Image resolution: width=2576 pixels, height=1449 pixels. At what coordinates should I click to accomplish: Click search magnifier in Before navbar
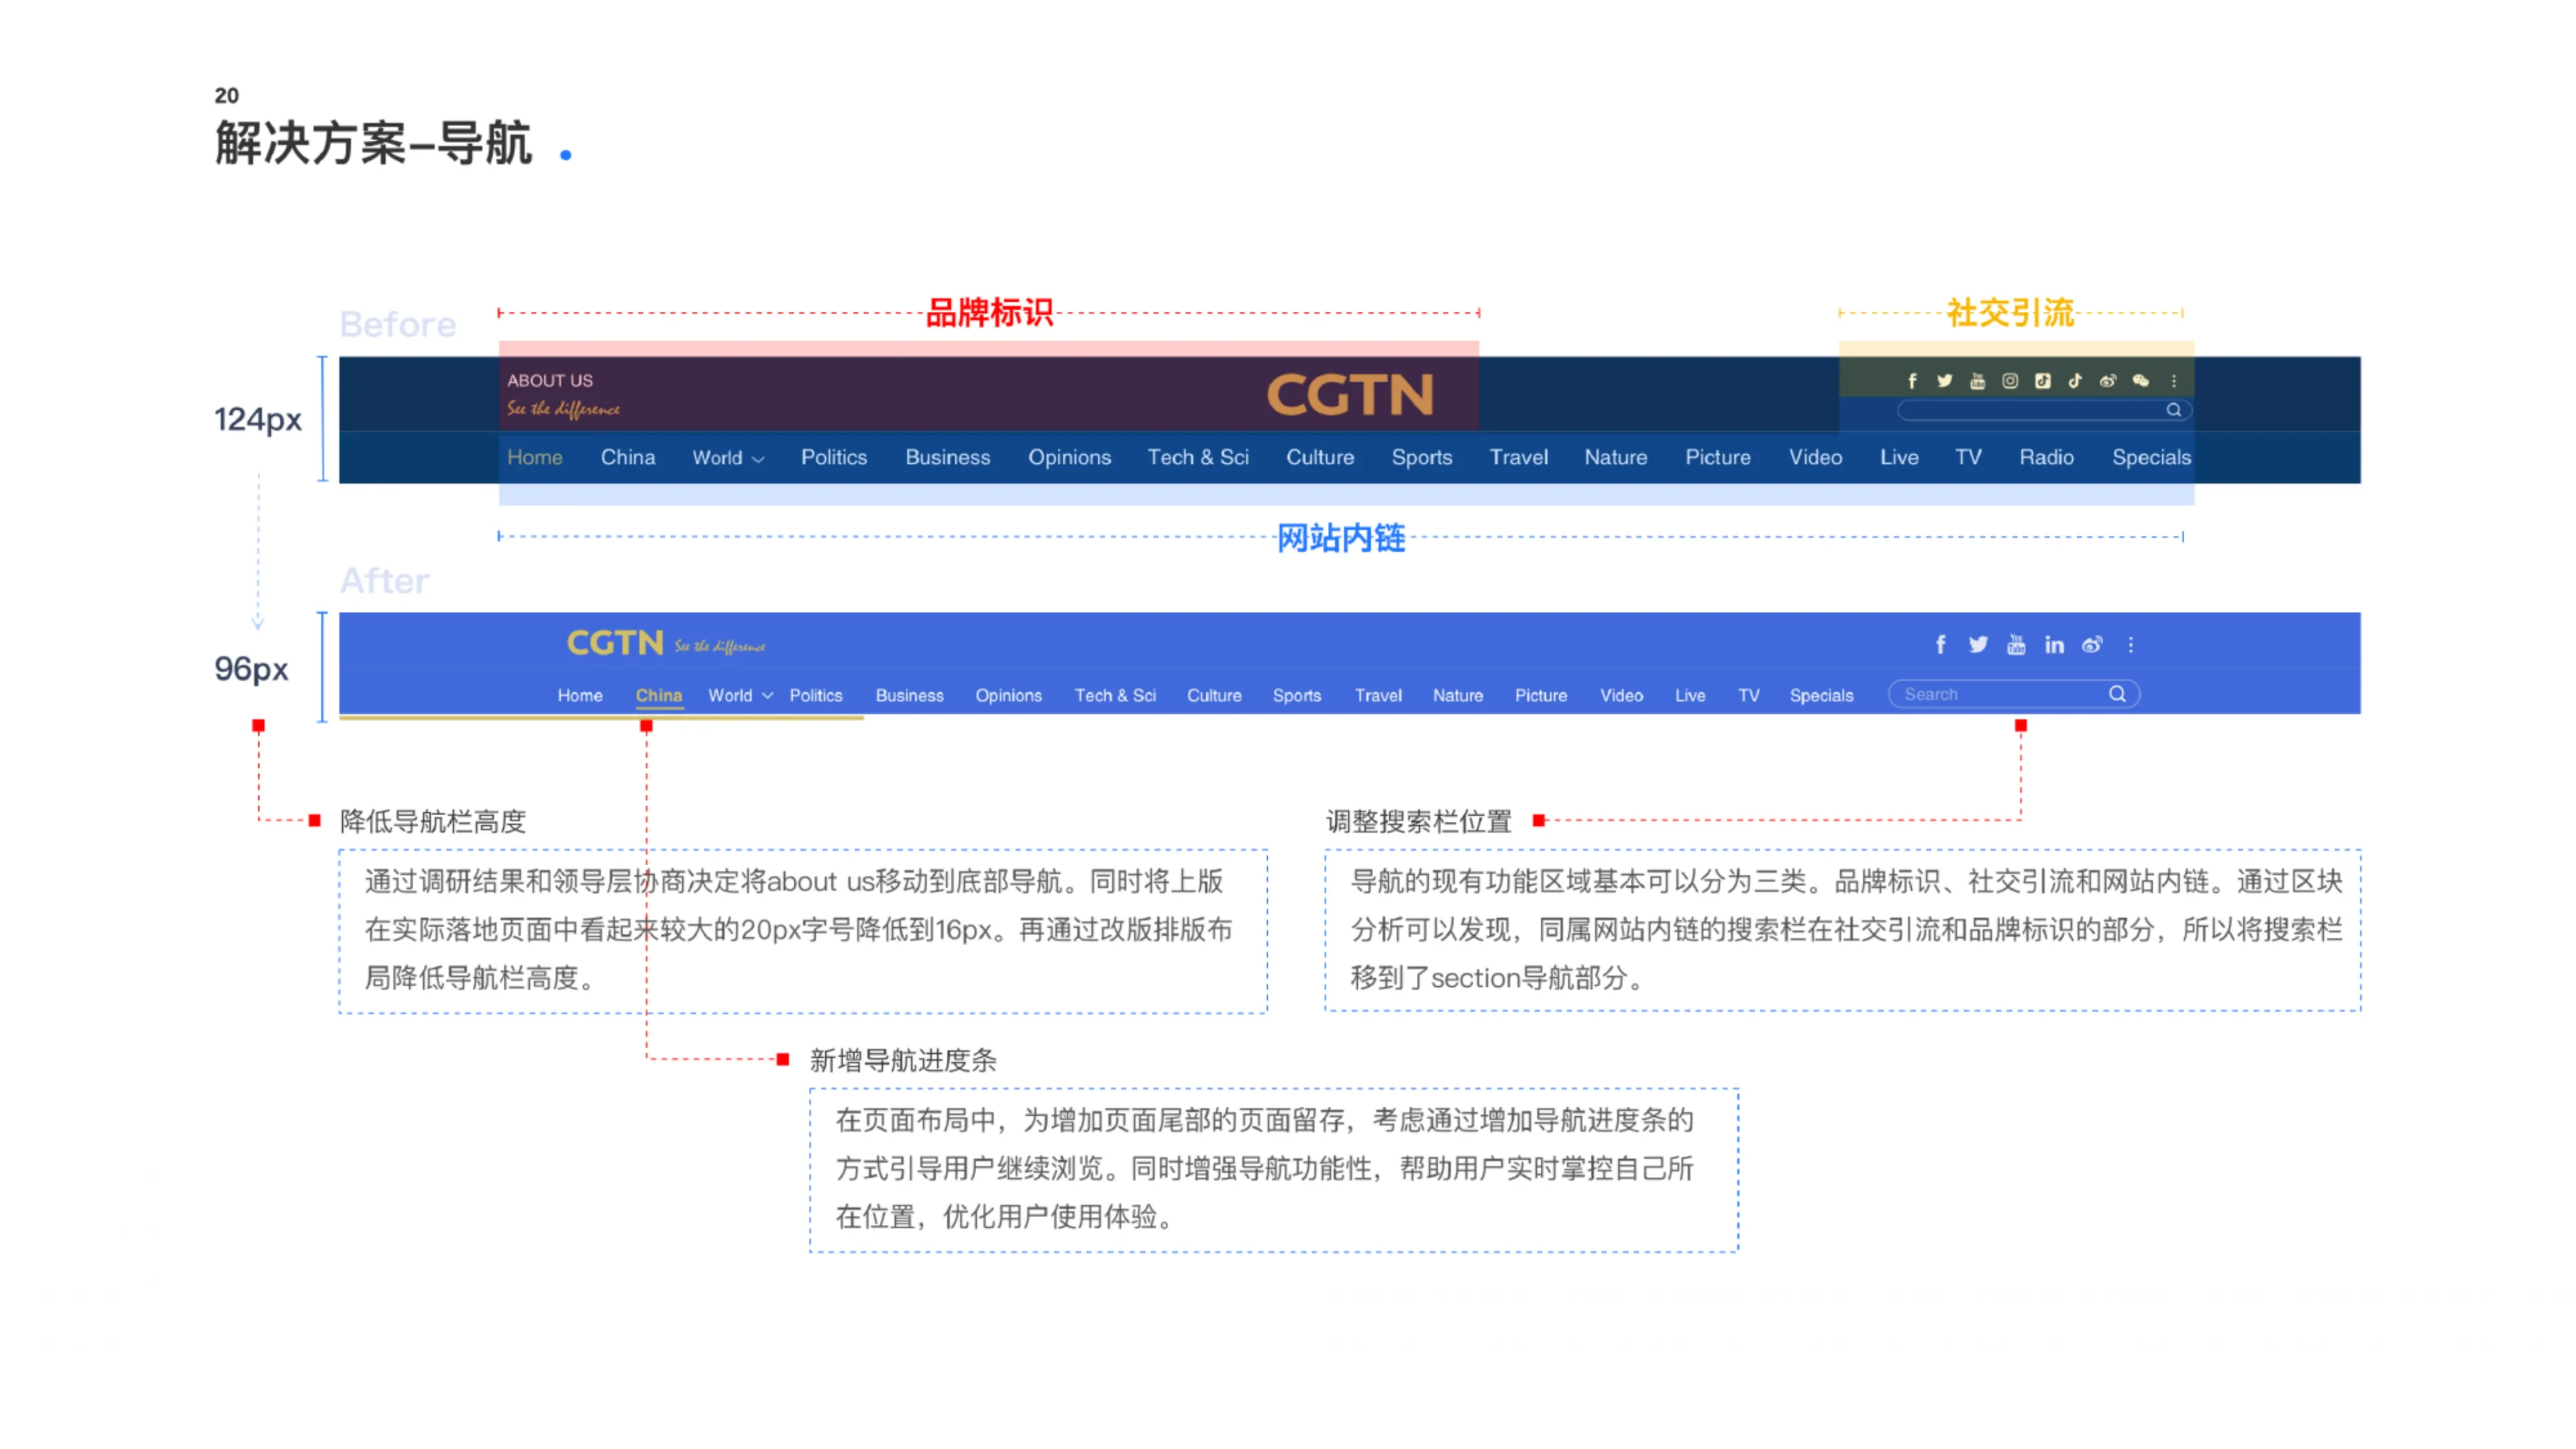2173,410
